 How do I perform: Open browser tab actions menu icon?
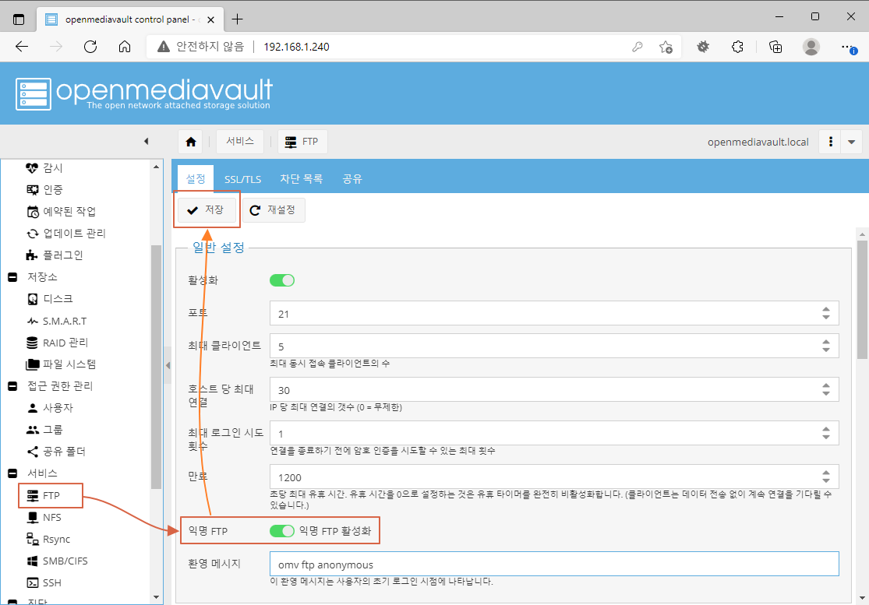point(18,19)
